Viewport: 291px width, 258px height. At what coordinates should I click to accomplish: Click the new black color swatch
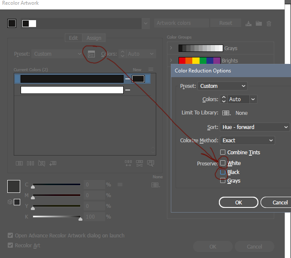(x=138, y=79)
